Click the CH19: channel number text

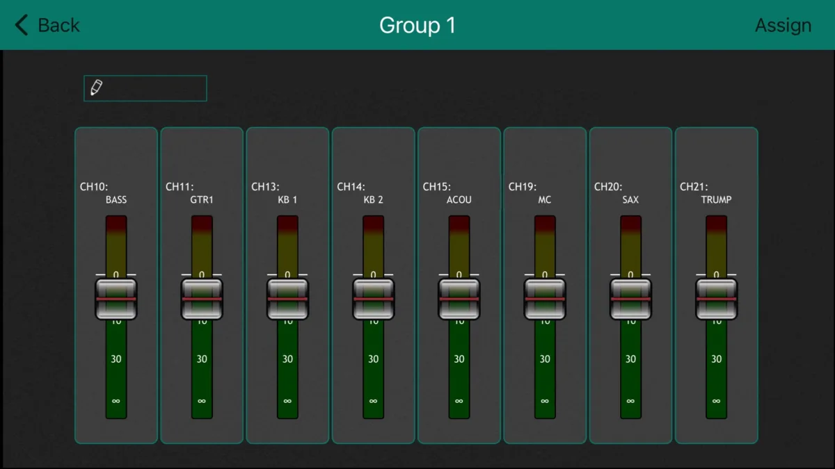[x=523, y=187]
